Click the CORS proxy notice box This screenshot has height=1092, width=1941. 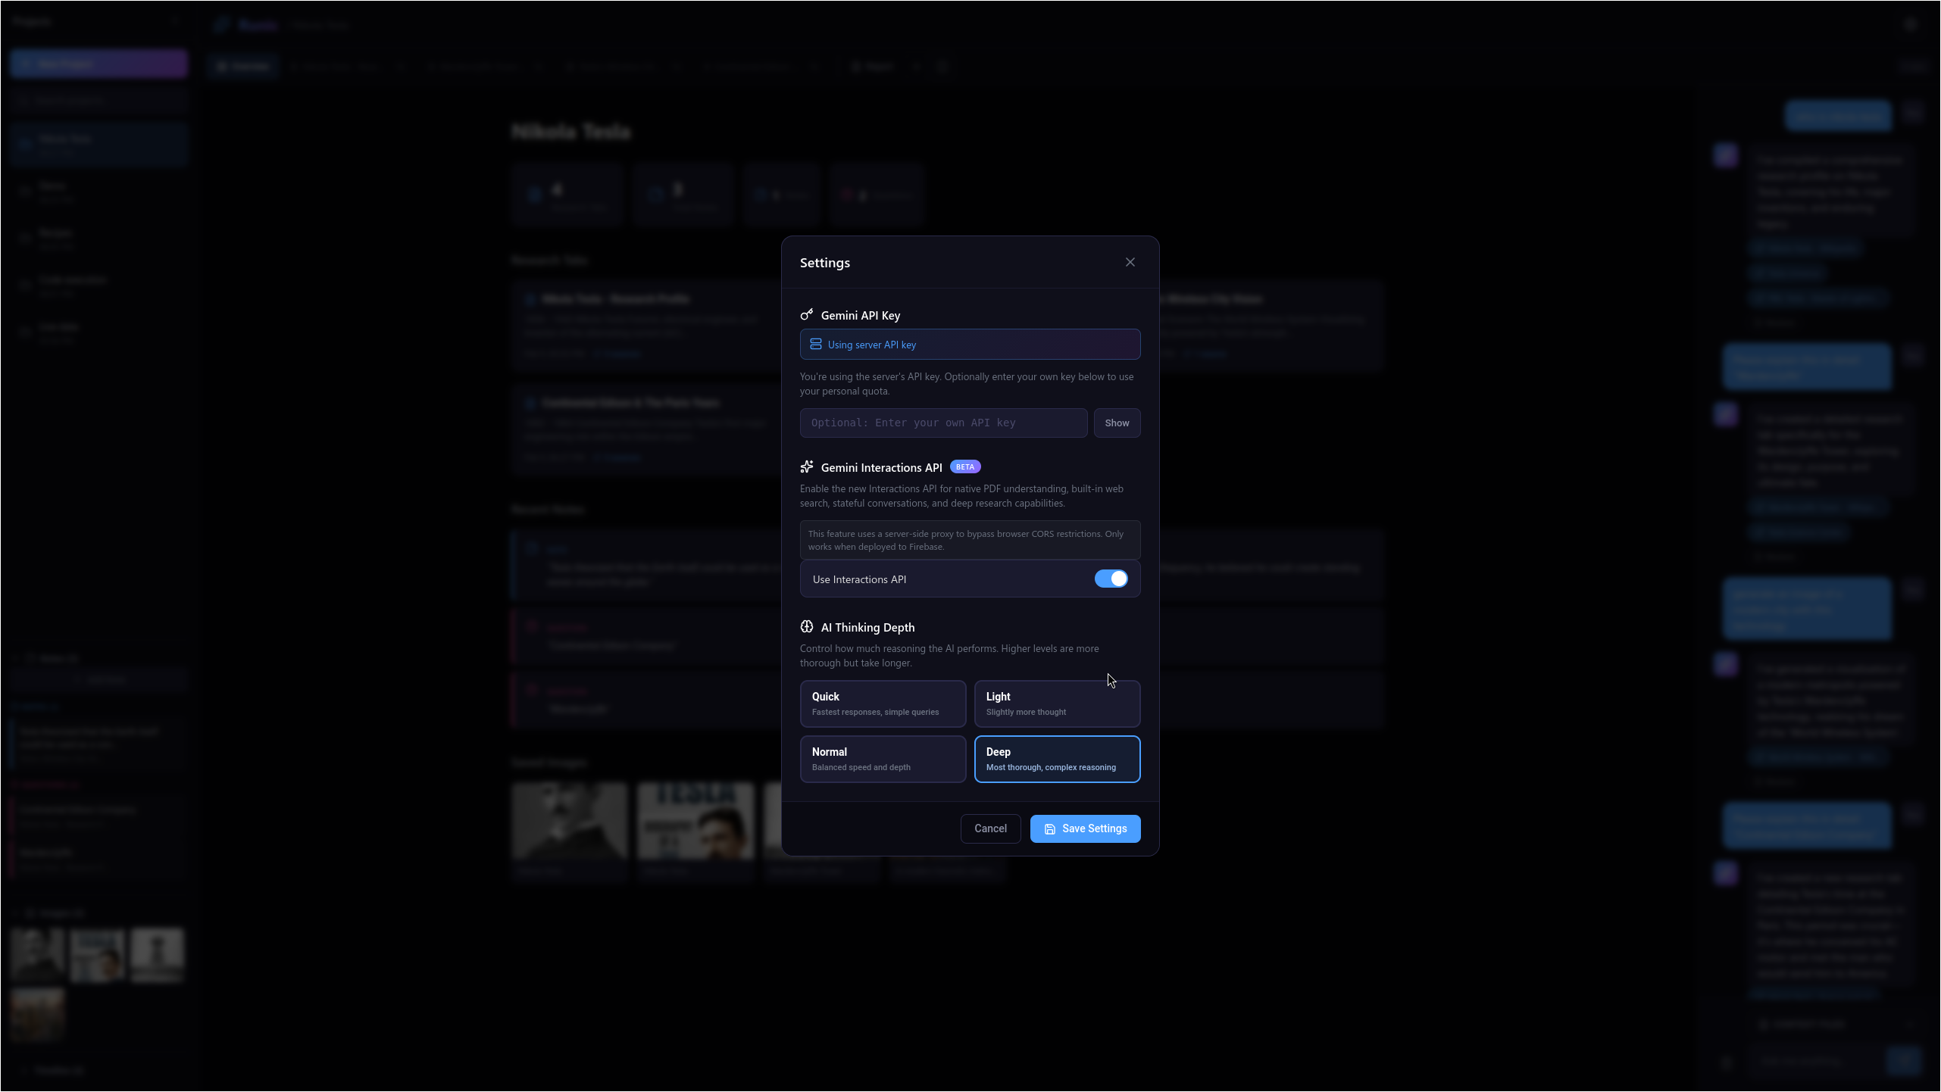click(x=970, y=540)
